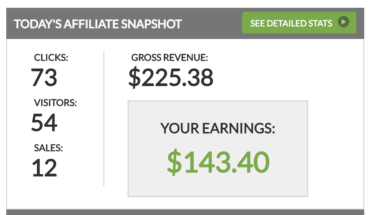Click the Gross Revenue label
372x215 pixels.
(169, 58)
